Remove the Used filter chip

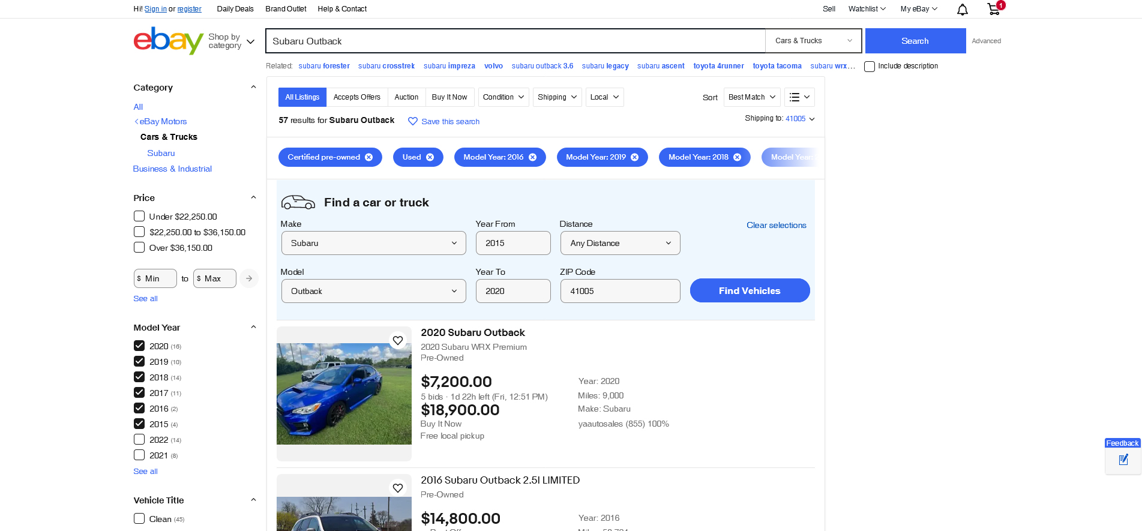click(x=430, y=157)
